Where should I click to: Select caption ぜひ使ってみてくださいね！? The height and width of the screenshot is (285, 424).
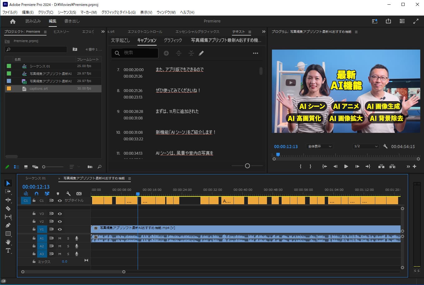pyautogui.click(x=178, y=90)
